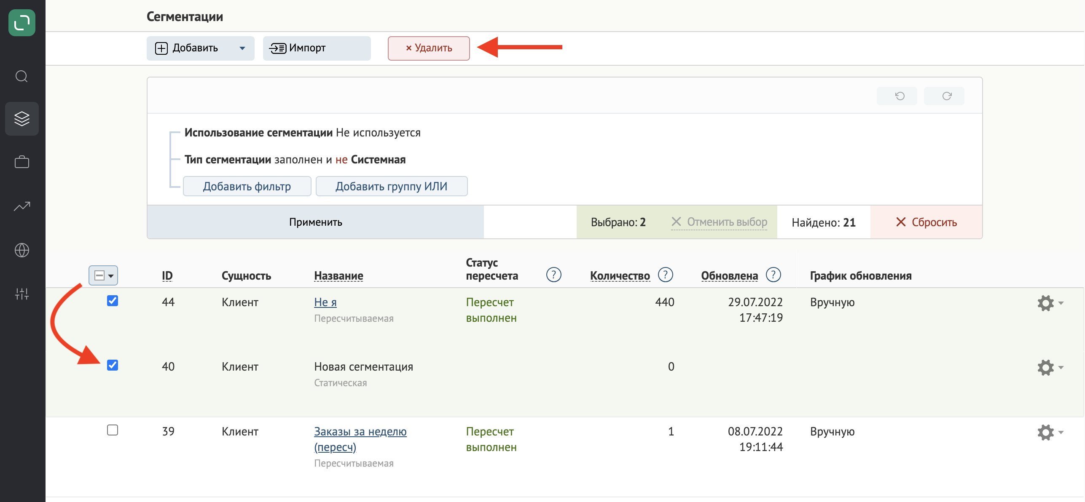Sort the table by Количество column

click(620, 275)
